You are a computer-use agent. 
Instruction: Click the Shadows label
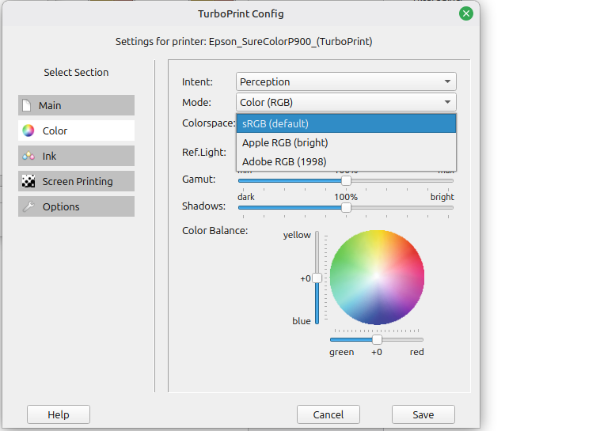[203, 206]
